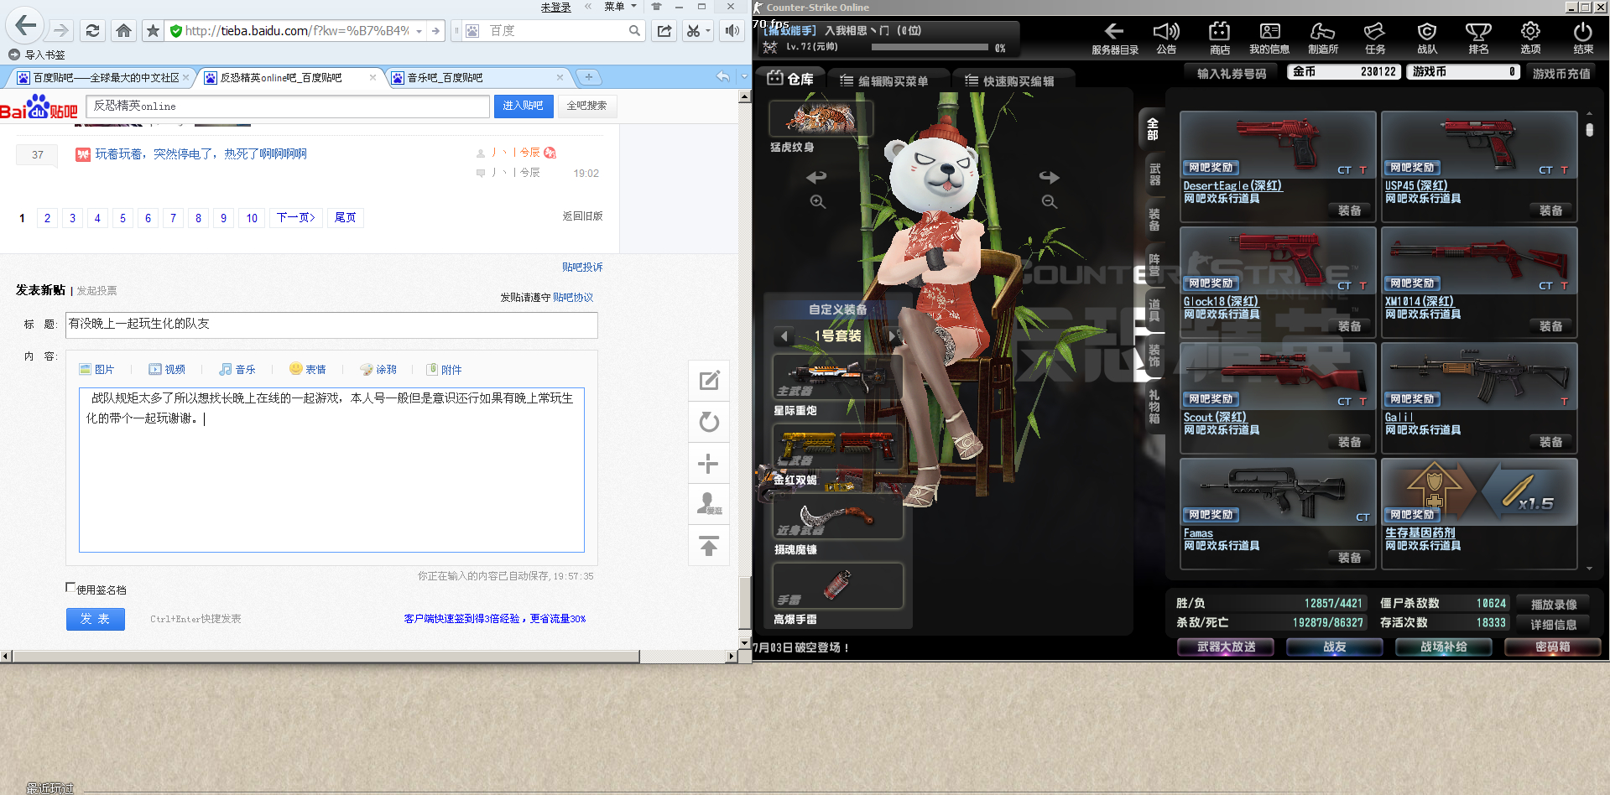Image resolution: width=1610 pixels, height=795 pixels.
Task: Open 选项 settings in the game
Action: pyautogui.click(x=1530, y=39)
